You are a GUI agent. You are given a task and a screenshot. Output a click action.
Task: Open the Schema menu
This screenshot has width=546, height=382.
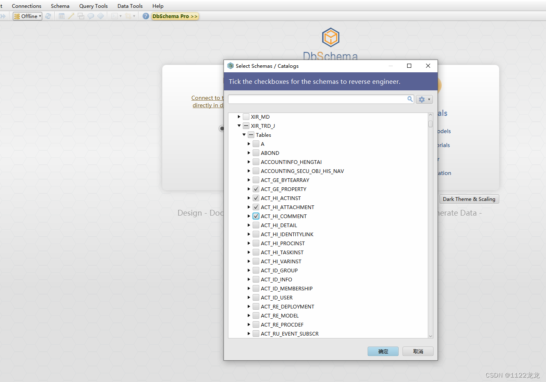pyautogui.click(x=60, y=6)
